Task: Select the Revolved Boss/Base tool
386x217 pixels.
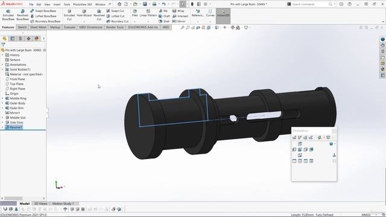Action: point(22,15)
